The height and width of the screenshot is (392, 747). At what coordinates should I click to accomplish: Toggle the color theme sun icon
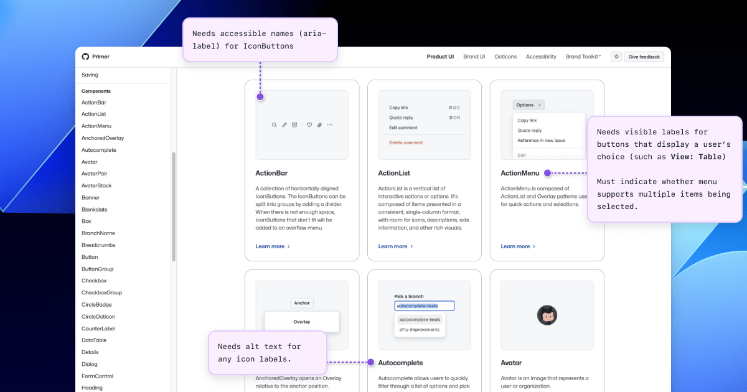coord(616,57)
